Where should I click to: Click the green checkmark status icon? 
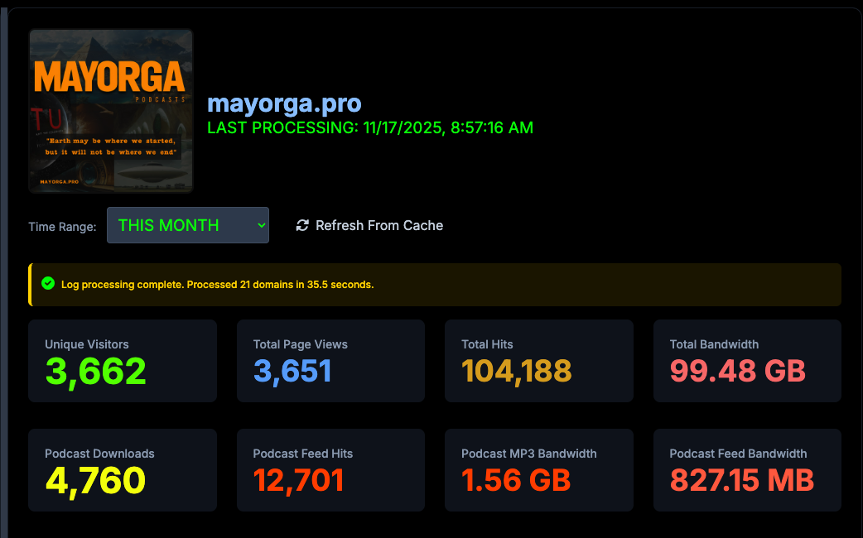click(x=48, y=284)
